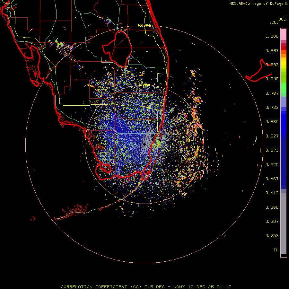Click the 0.307 scale value
The height and width of the screenshot is (289, 289).
[x=272, y=222]
